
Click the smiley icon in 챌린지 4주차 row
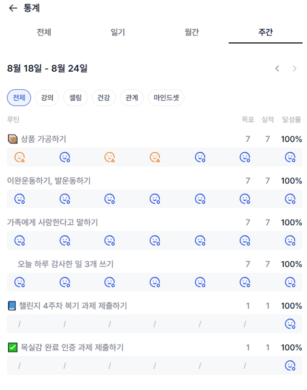(290, 324)
